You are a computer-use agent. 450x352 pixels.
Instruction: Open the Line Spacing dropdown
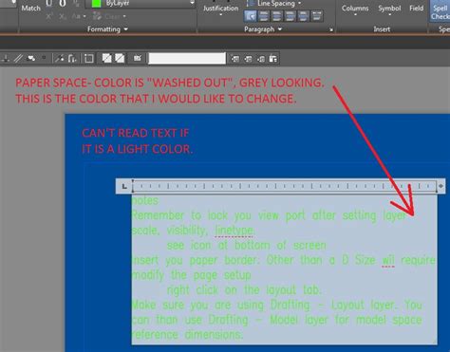(273, 4)
